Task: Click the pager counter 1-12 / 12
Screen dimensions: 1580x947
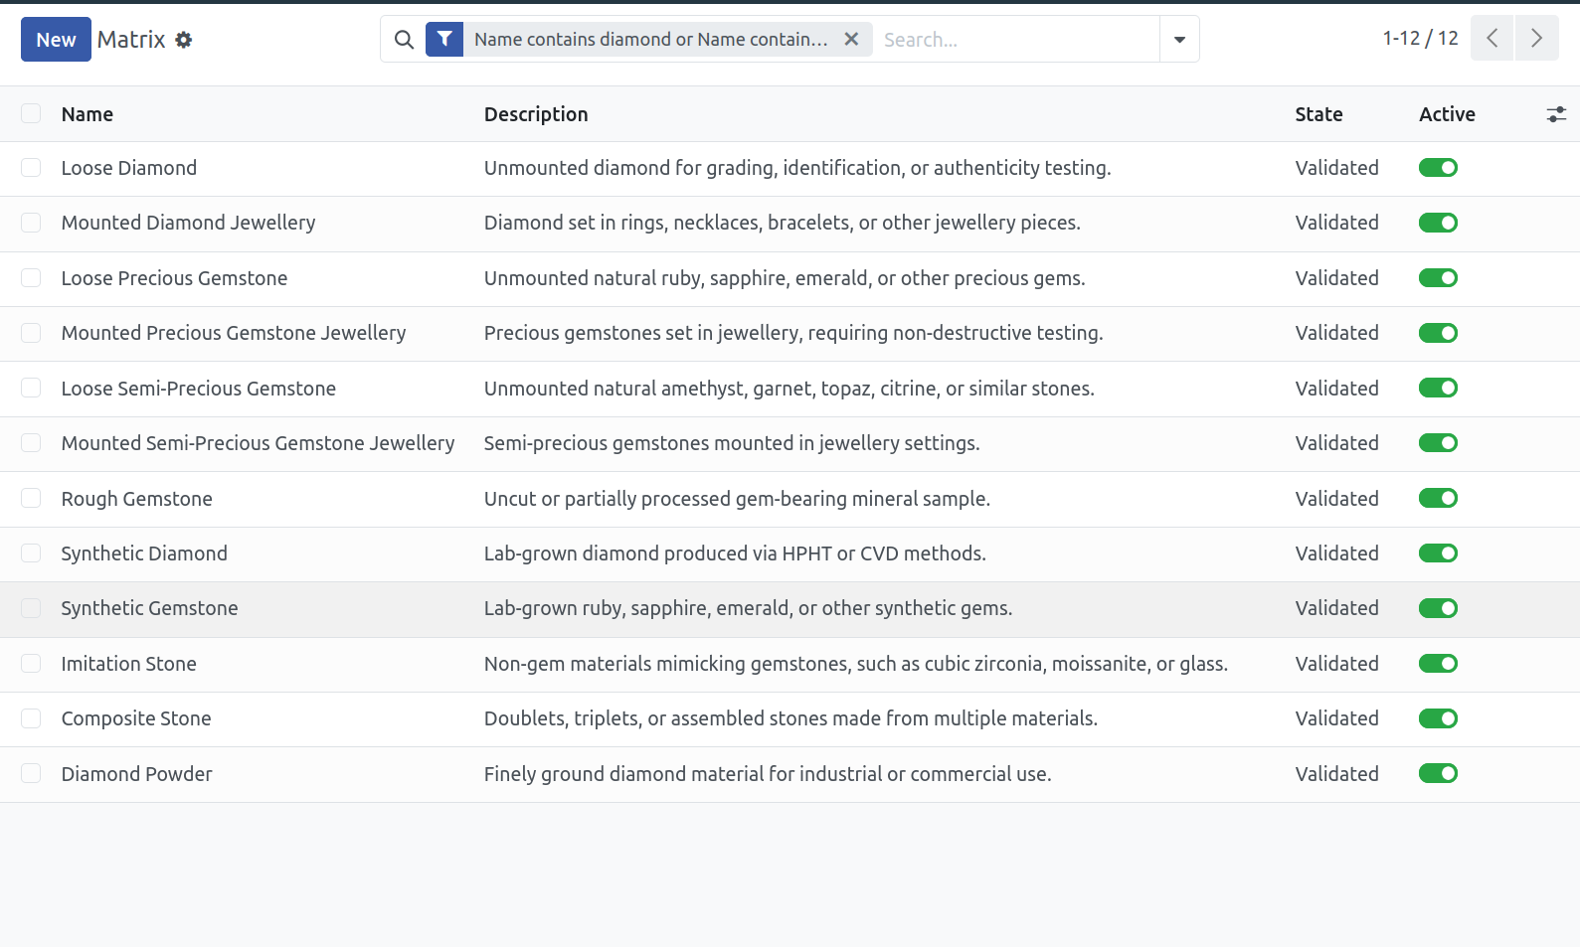Action: (1420, 39)
